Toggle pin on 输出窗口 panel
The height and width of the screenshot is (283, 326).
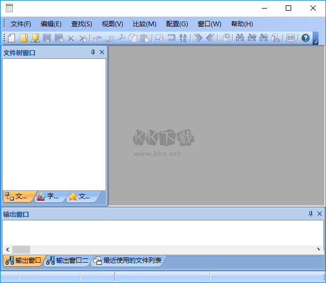[x=310, y=214]
